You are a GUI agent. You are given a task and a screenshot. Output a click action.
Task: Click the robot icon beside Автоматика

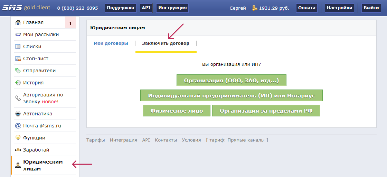(x=18, y=114)
